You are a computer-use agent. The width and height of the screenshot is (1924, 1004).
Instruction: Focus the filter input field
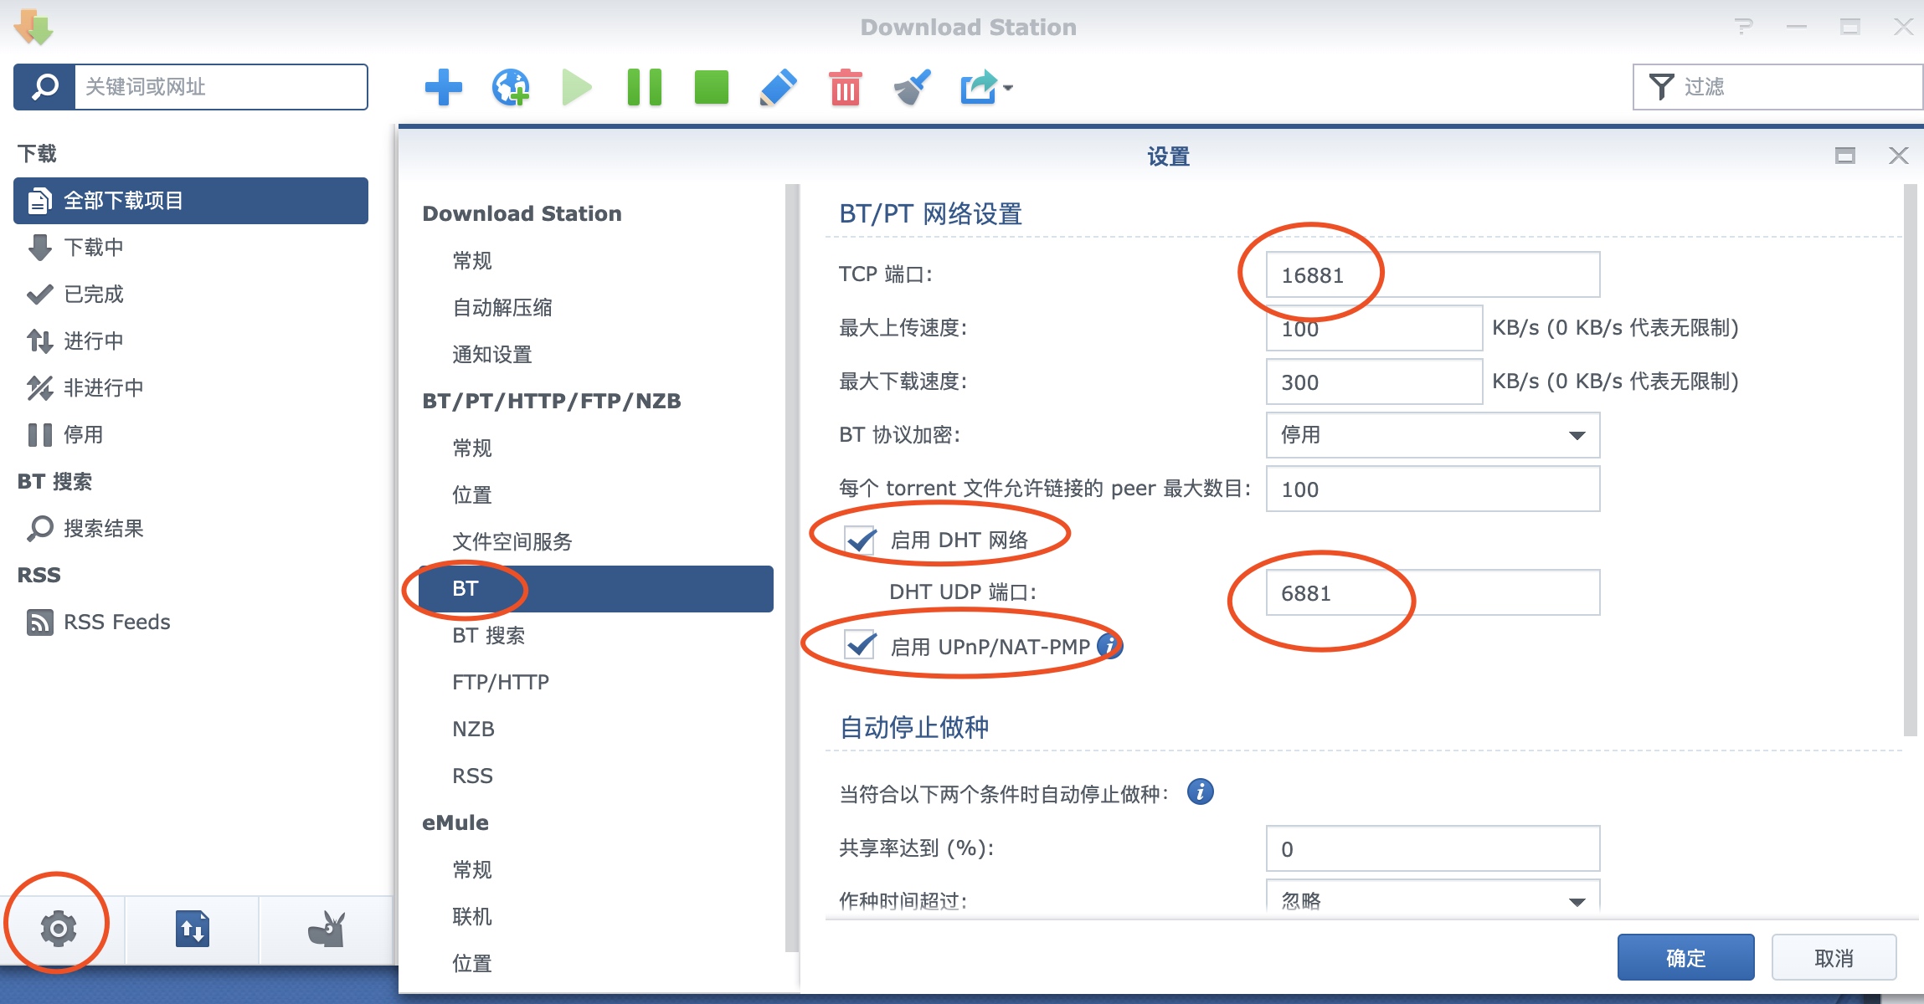1778,87
